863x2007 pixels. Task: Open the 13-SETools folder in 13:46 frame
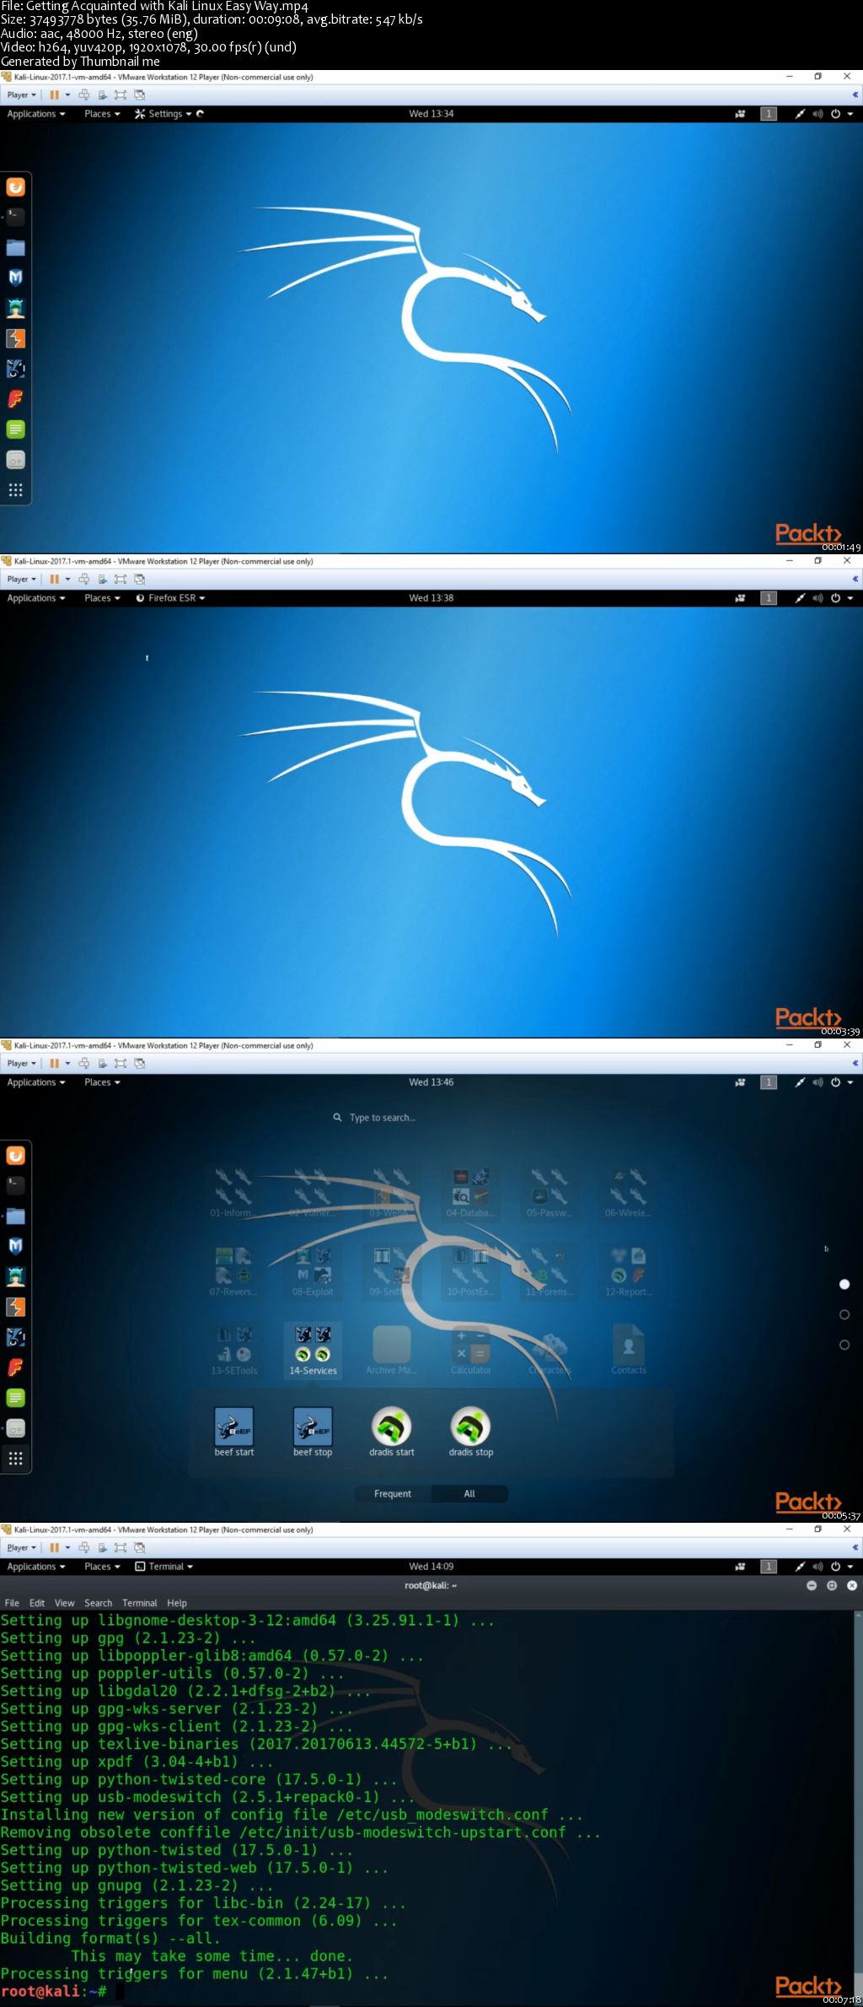coord(234,1351)
